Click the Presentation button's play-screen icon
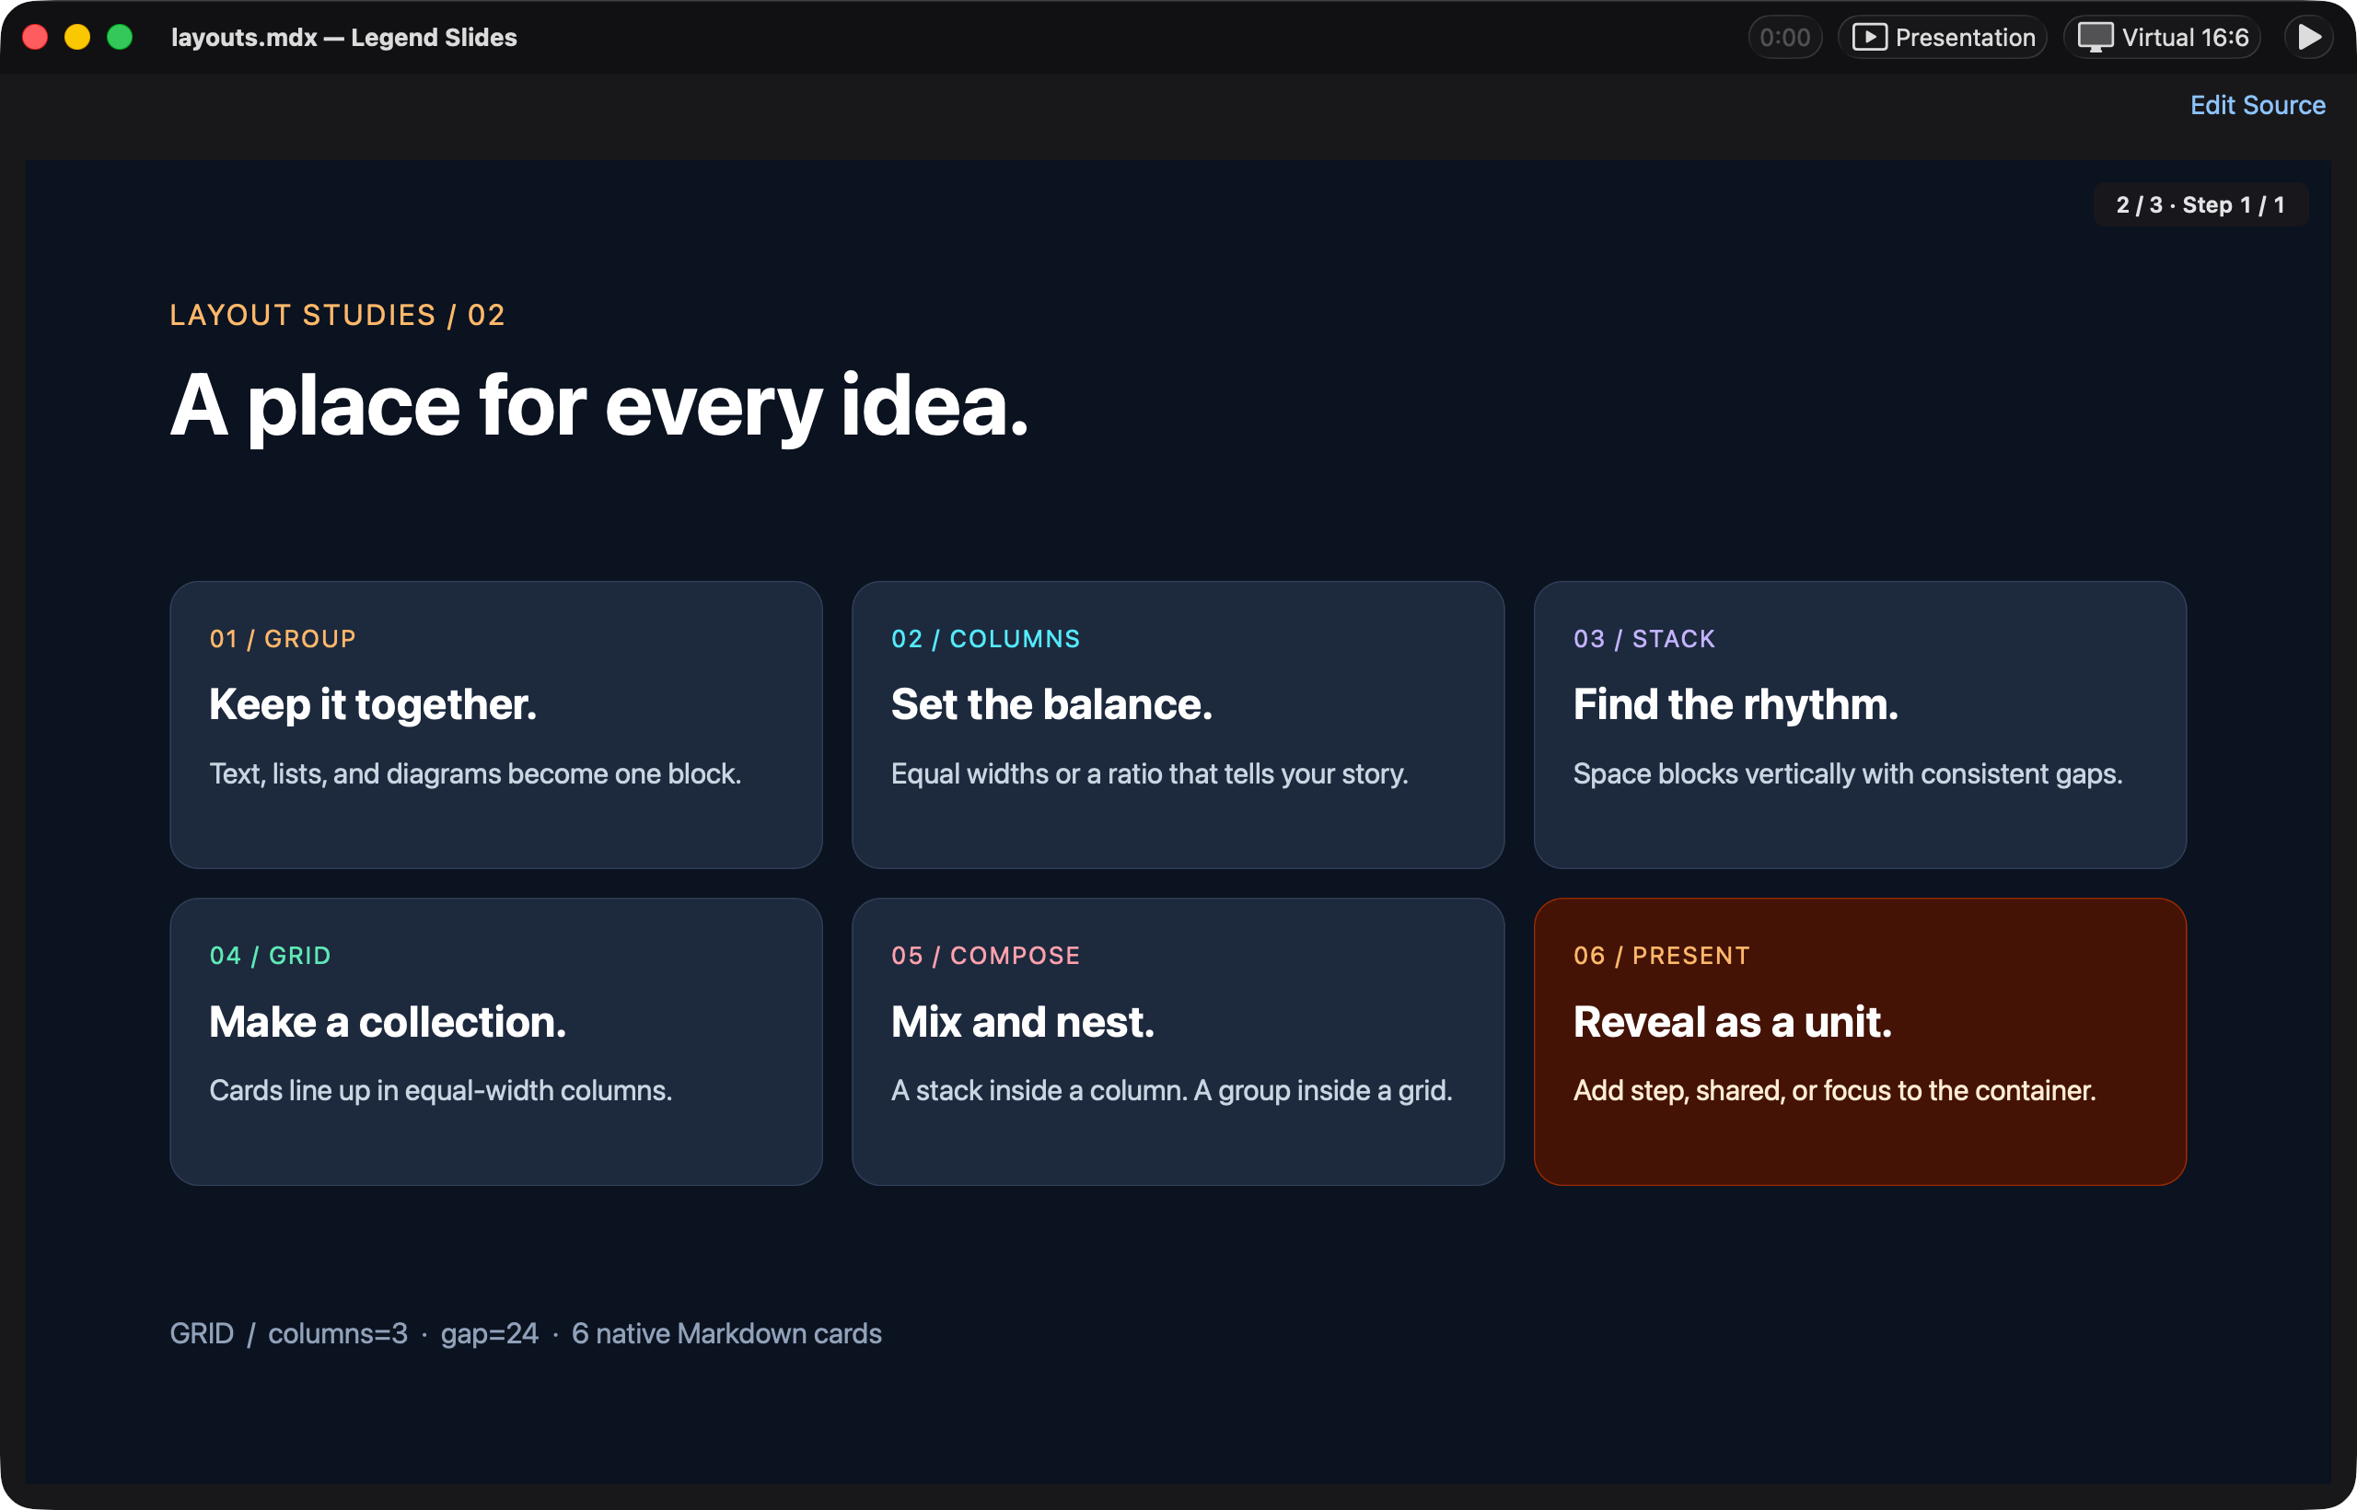This screenshot has width=2357, height=1510. [x=1869, y=37]
